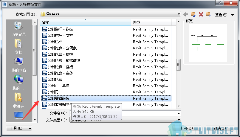
Task: Select RFT icon of 公制轮廓 - 扶栏
Action: click(44, 54)
